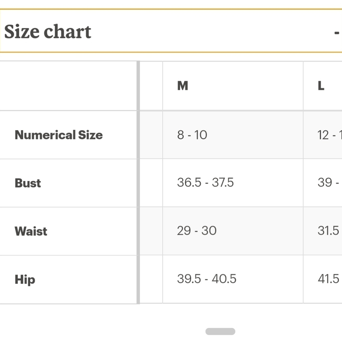Click the 39.5 - 40.5 hip measurement
This screenshot has height=342, width=342.
207,279
